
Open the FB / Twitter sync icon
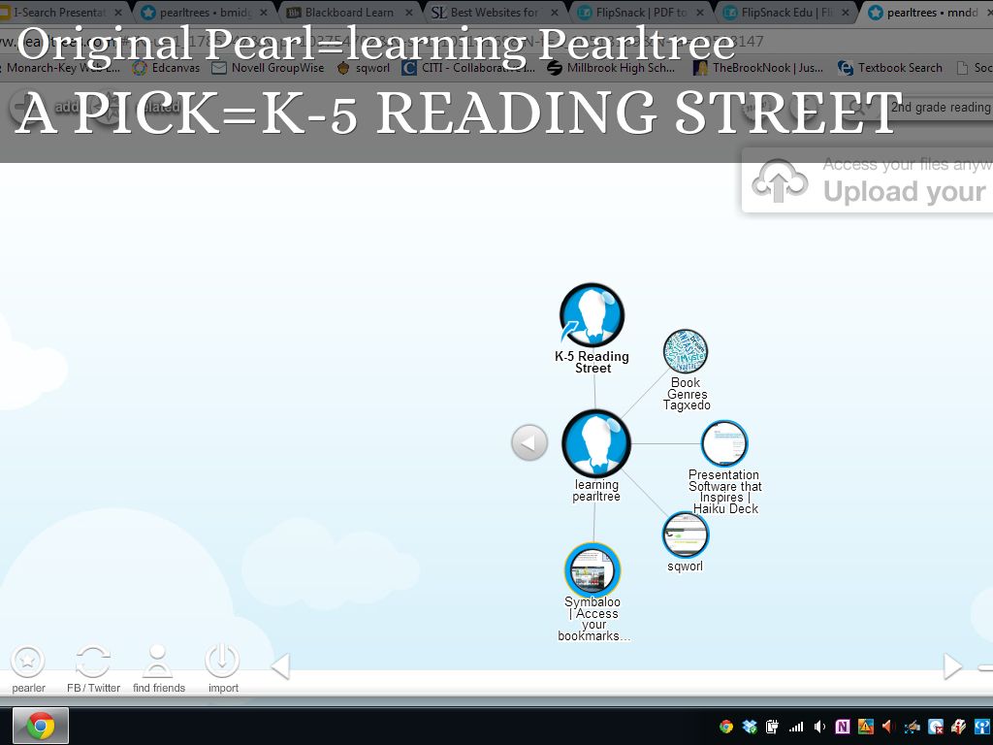click(93, 662)
